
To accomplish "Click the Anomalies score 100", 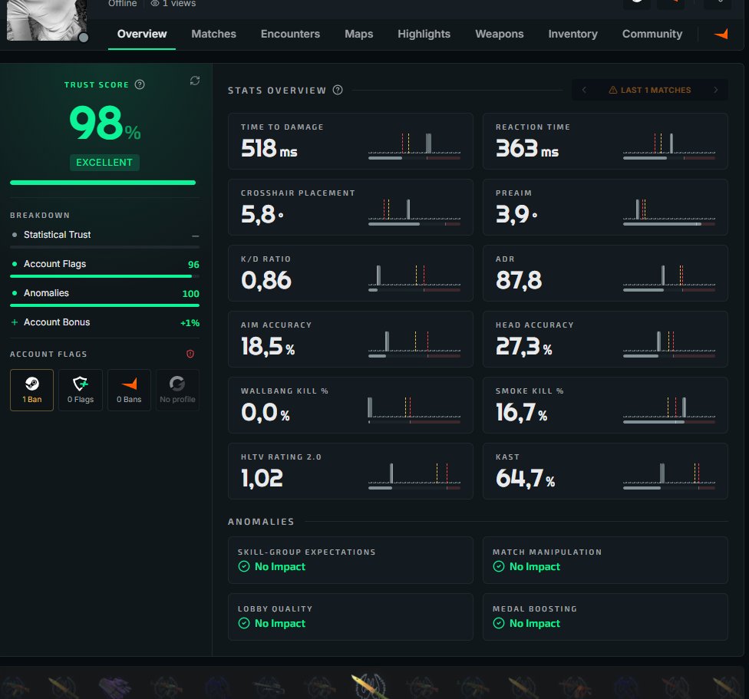I will click(190, 294).
